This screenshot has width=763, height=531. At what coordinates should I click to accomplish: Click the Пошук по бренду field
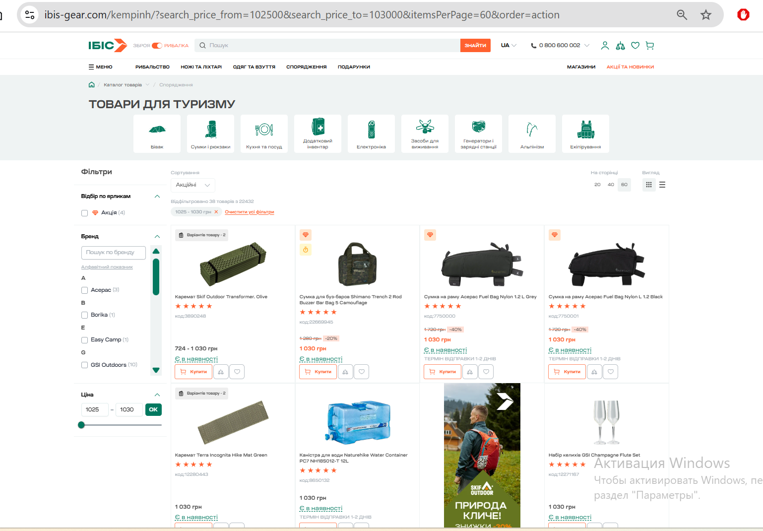114,253
